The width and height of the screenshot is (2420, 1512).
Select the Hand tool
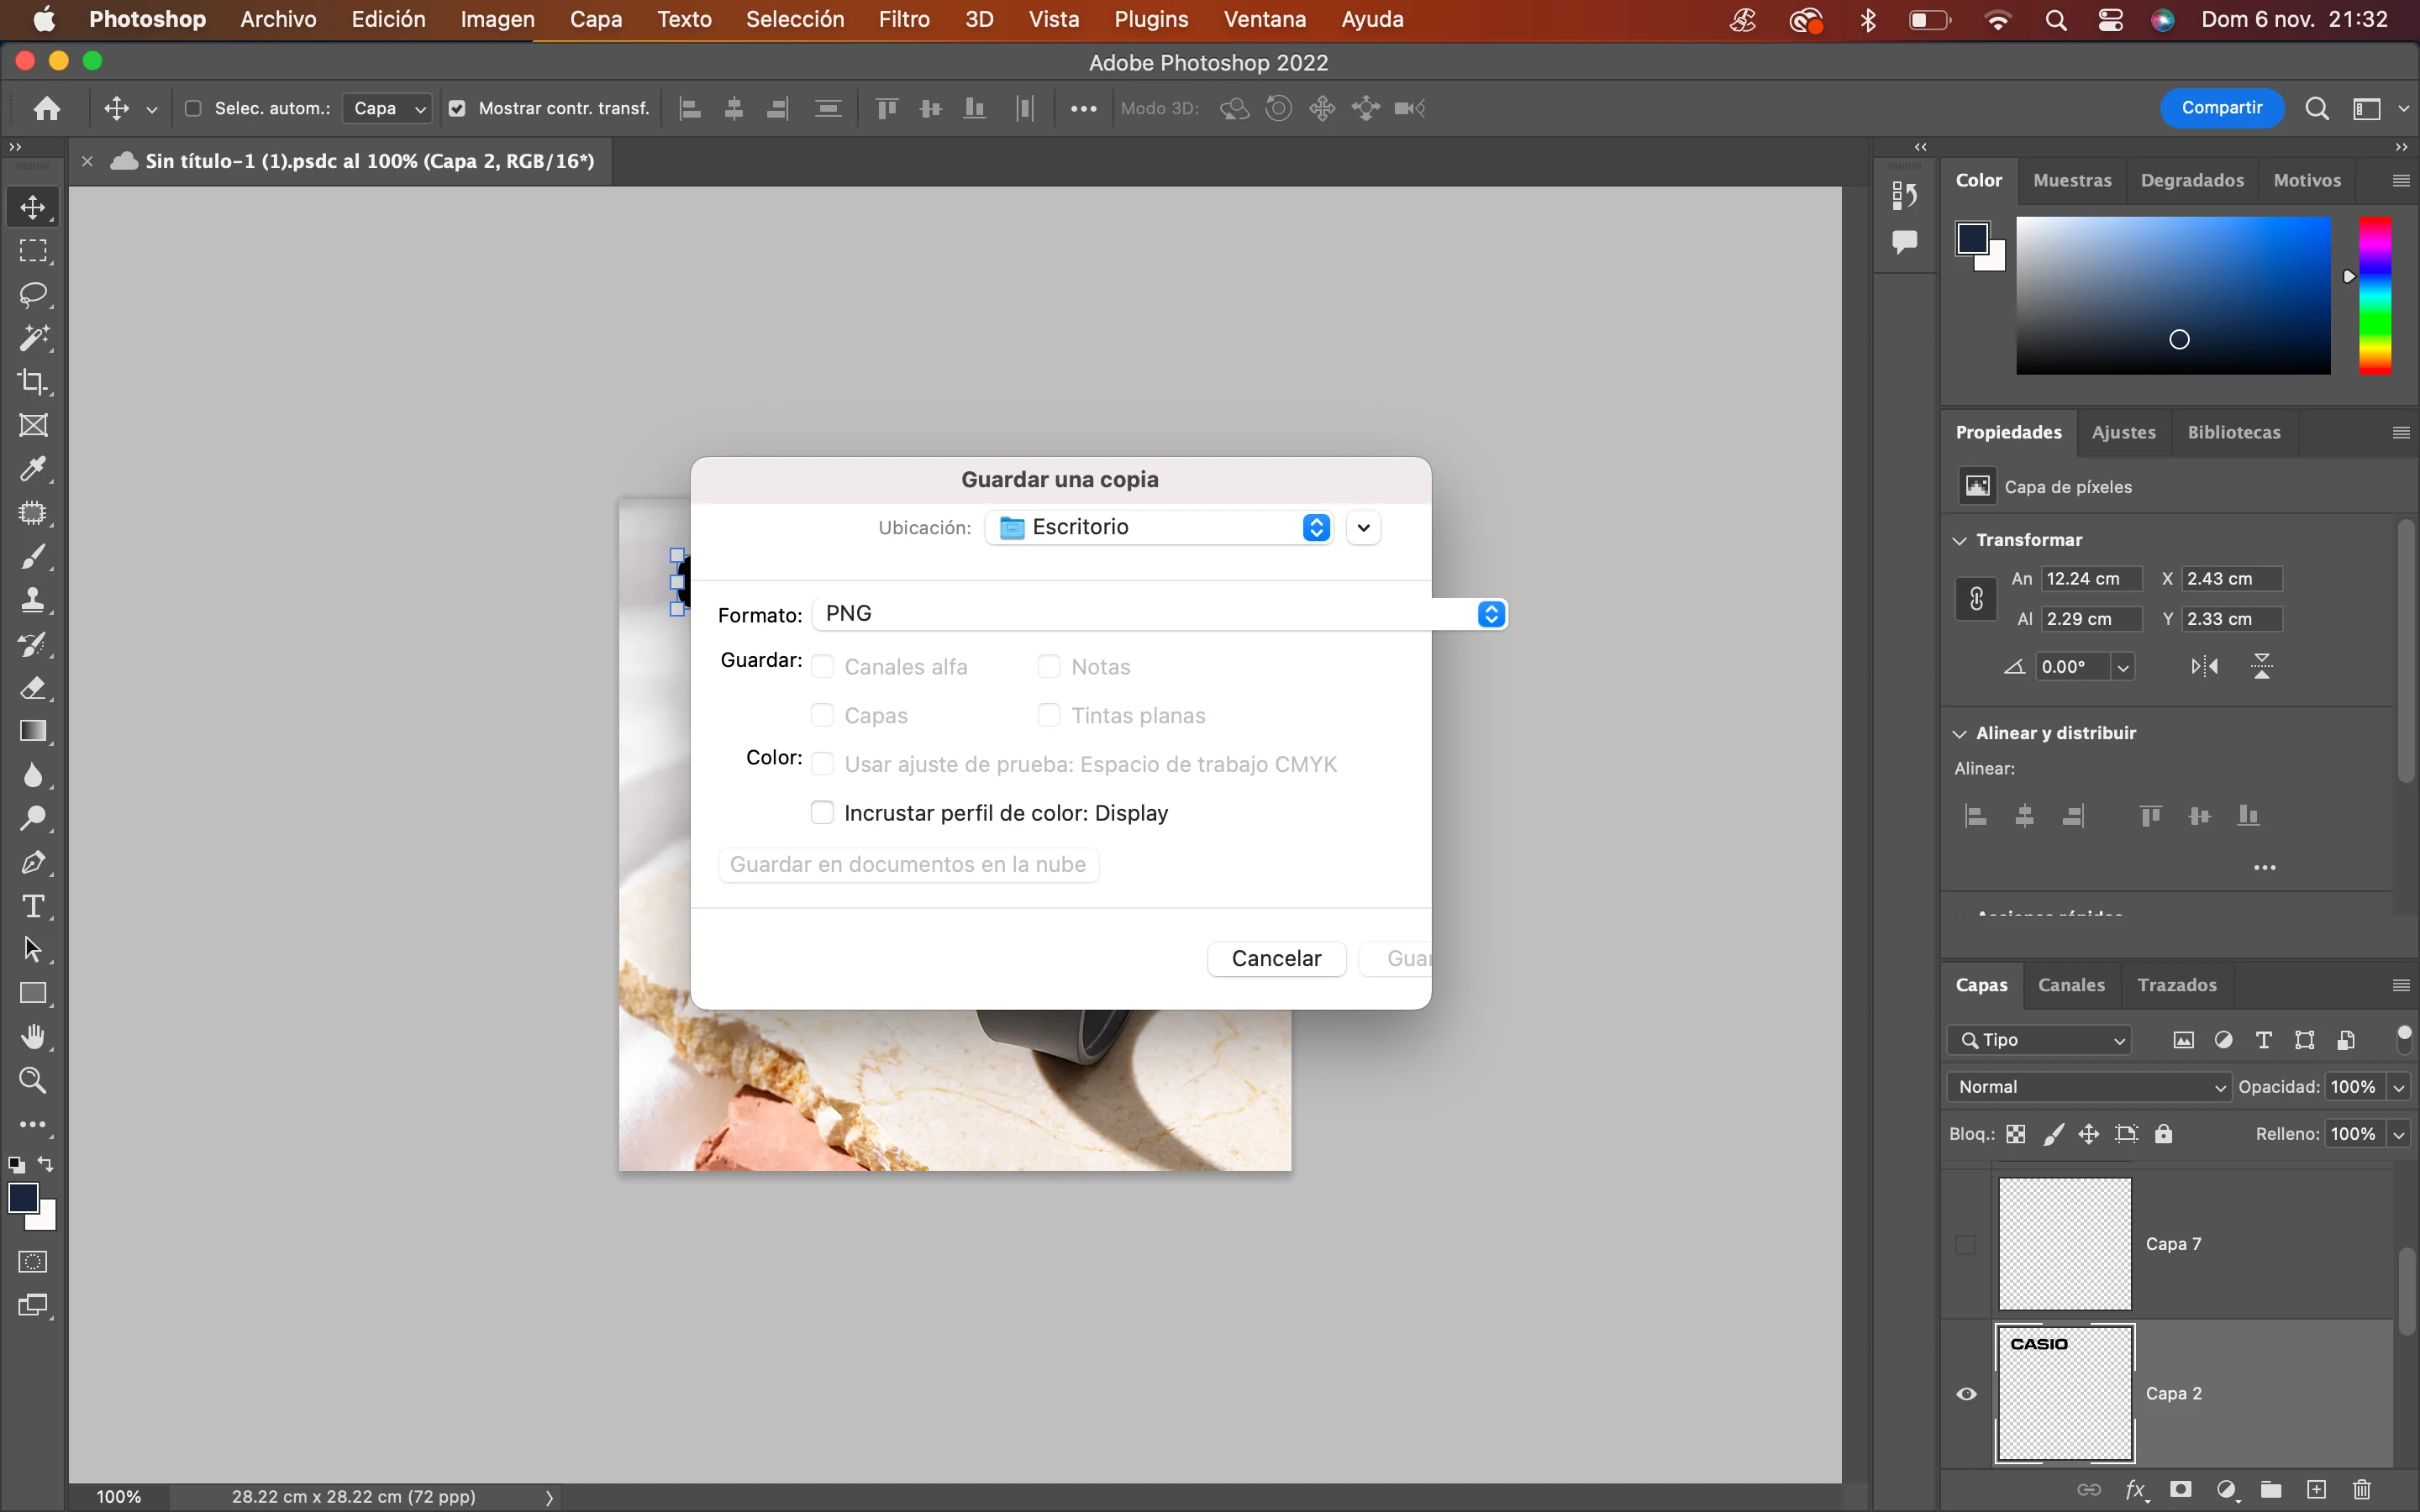point(33,1037)
